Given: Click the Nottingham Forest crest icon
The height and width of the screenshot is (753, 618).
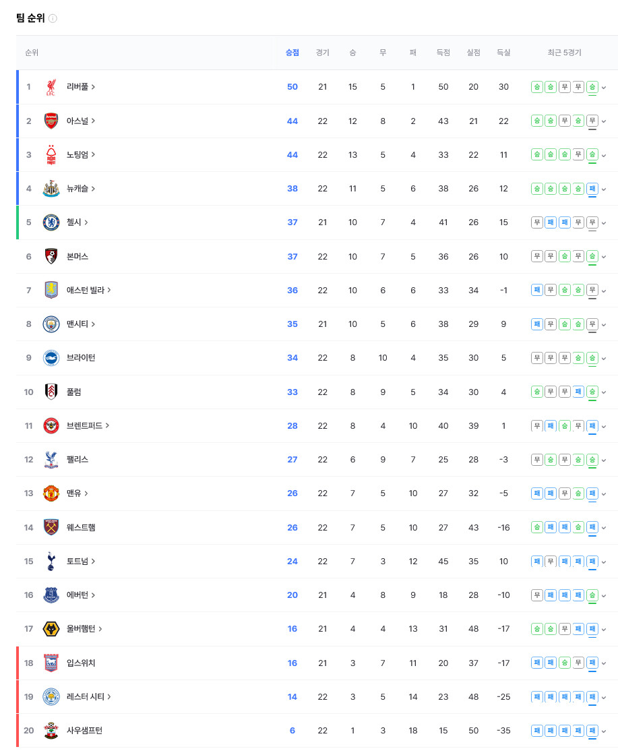Looking at the screenshot, I should [51, 155].
